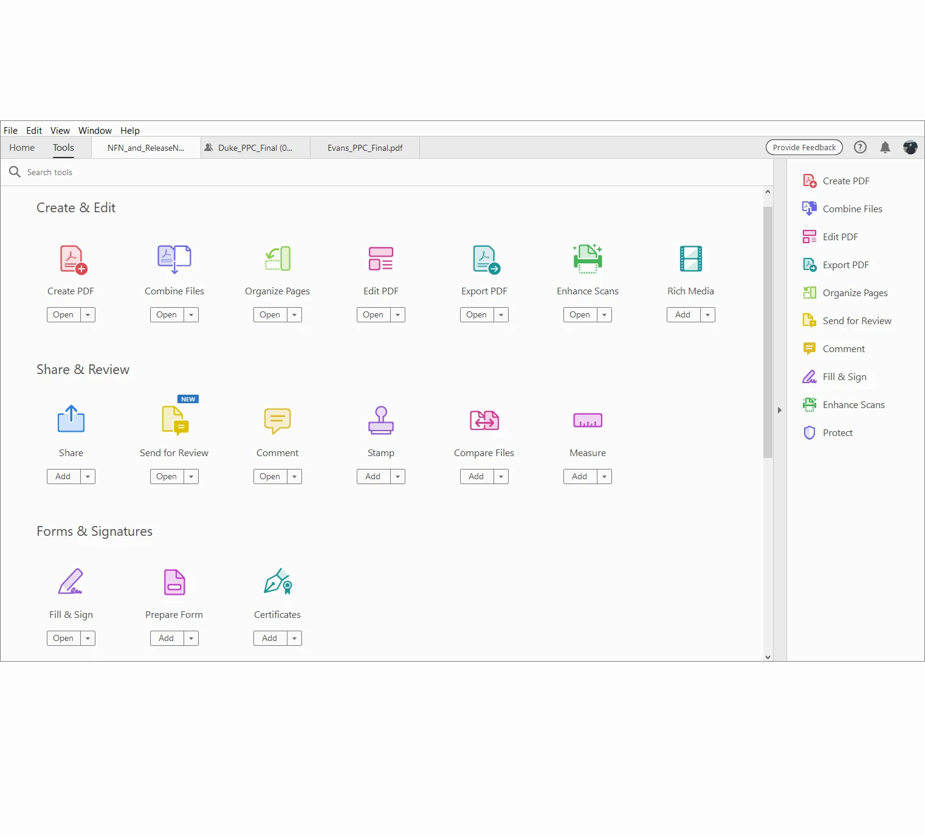Open the Protect shield shortcut in sidebar
Screen dimensions: 925x835
point(828,433)
